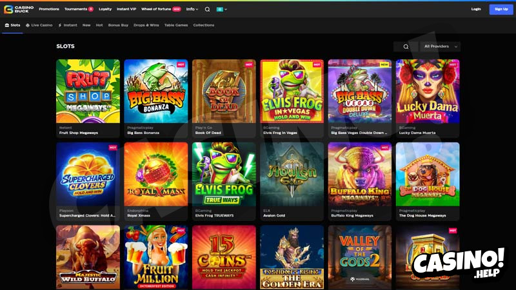Click the Lucky Dama Muerta title text

point(417,133)
